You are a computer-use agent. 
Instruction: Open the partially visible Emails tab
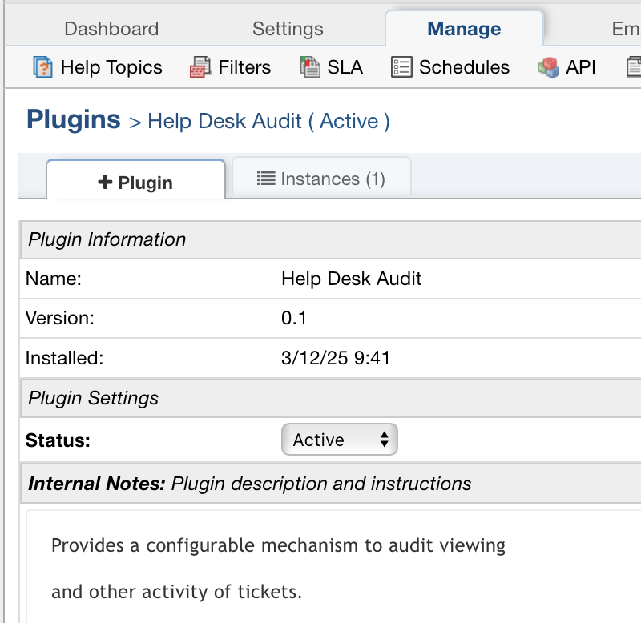point(625,30)
